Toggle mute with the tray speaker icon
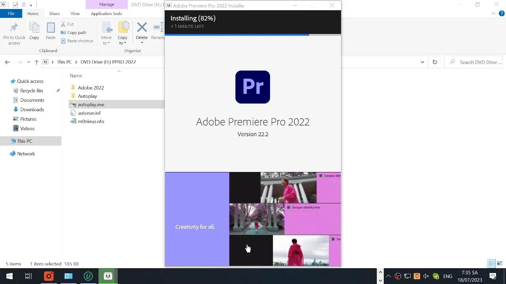 [x=426, y=276]
